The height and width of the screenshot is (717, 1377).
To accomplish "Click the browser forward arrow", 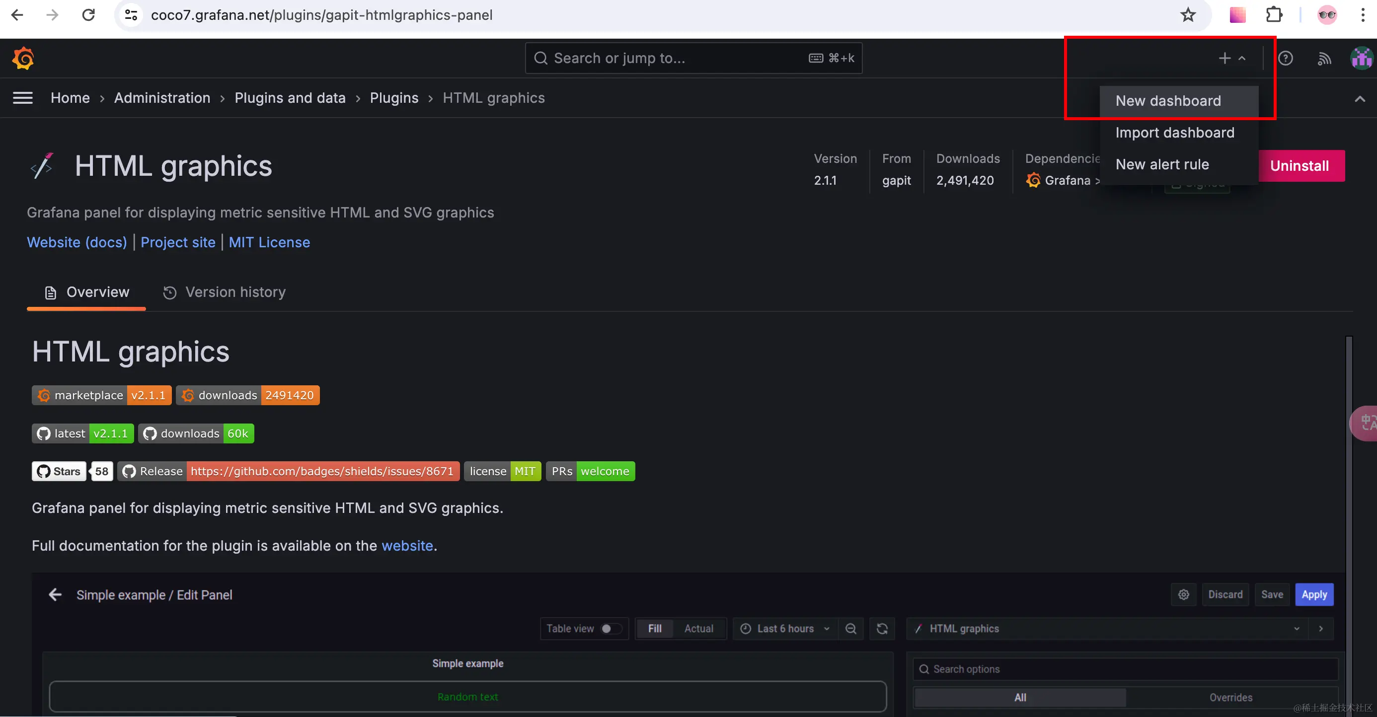I will [x=52, y=15].
